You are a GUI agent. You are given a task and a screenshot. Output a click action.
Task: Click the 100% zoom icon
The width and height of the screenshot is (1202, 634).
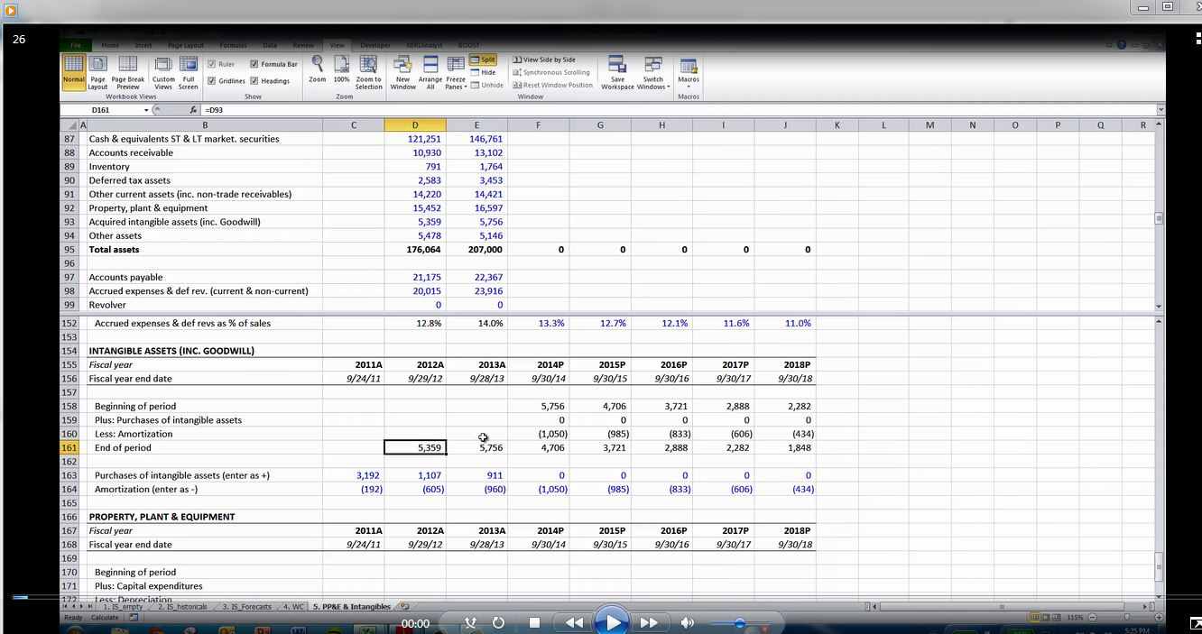click(x=341, y=71)
